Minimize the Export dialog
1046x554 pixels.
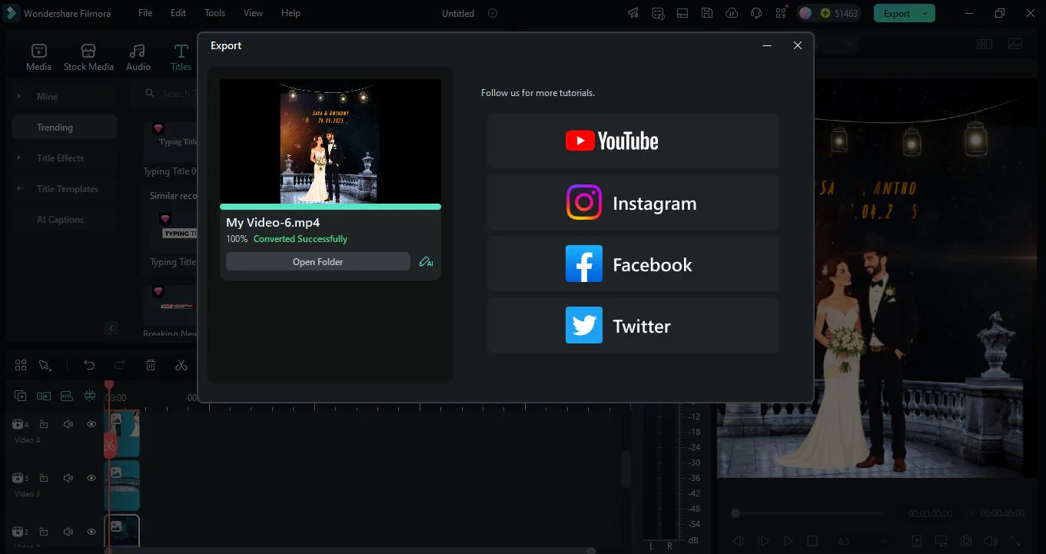pyautogui.click(x=767, y=45)
